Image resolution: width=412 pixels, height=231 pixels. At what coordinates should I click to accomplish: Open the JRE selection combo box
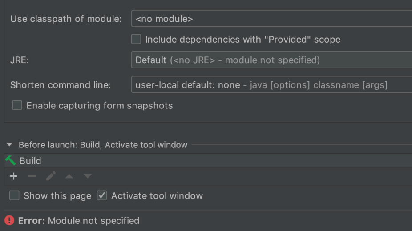(271, 60)
